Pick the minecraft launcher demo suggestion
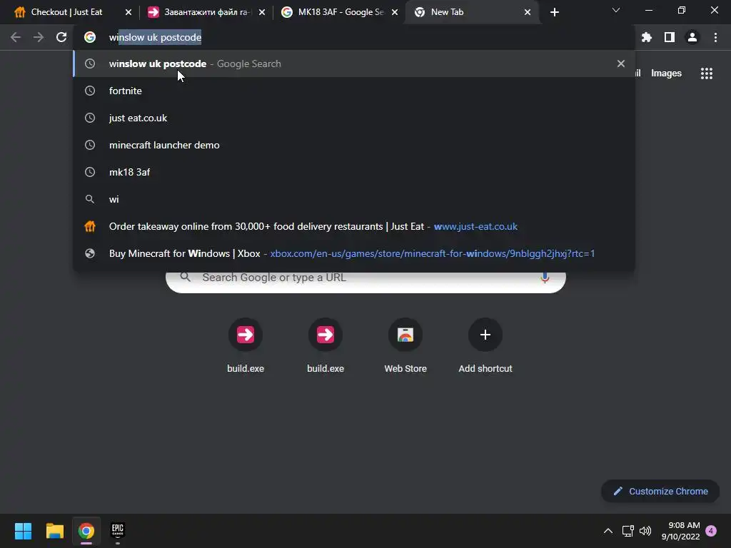Viewport: 731px width, 548px height. tap(353, 145)
